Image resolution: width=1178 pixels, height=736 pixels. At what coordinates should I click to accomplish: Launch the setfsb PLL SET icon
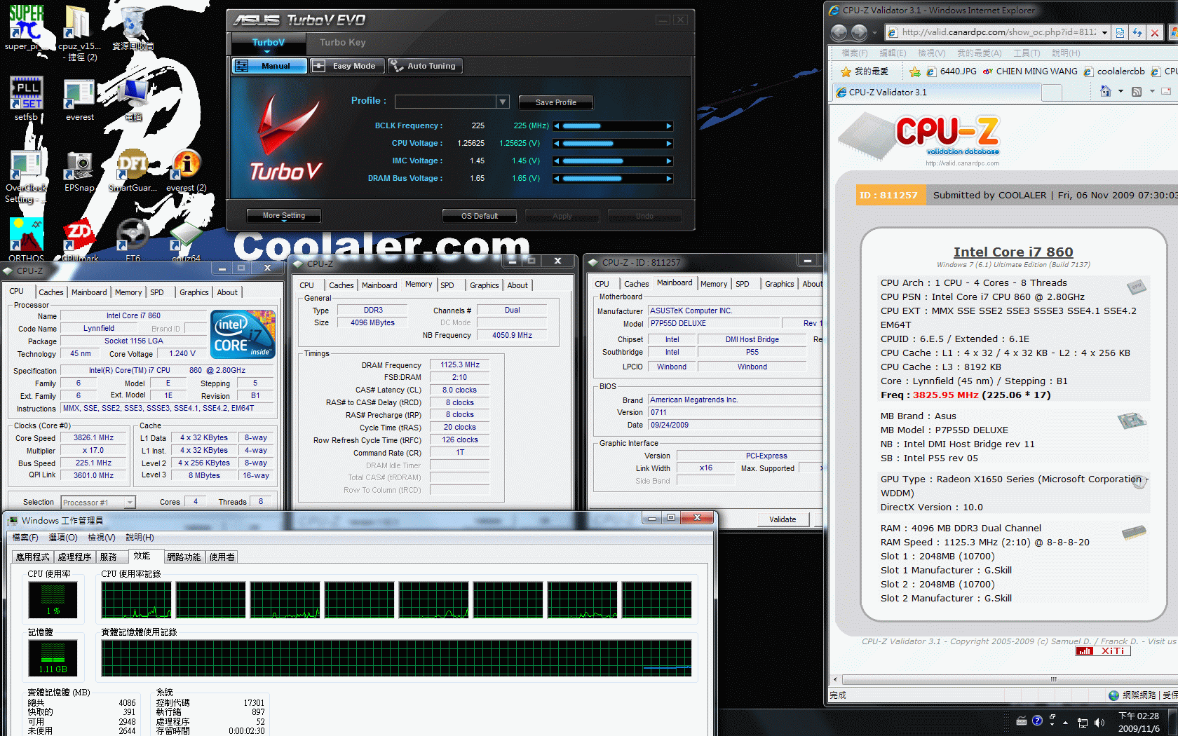26,97
